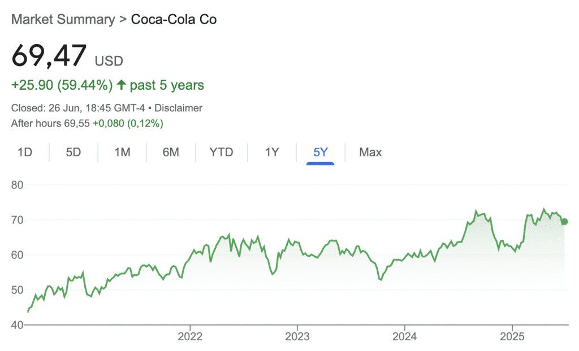The height and width of the screenshot is (351, 579).
Task: Open the Market Summary breadcrumb link
Action: (x=63, y=19)
